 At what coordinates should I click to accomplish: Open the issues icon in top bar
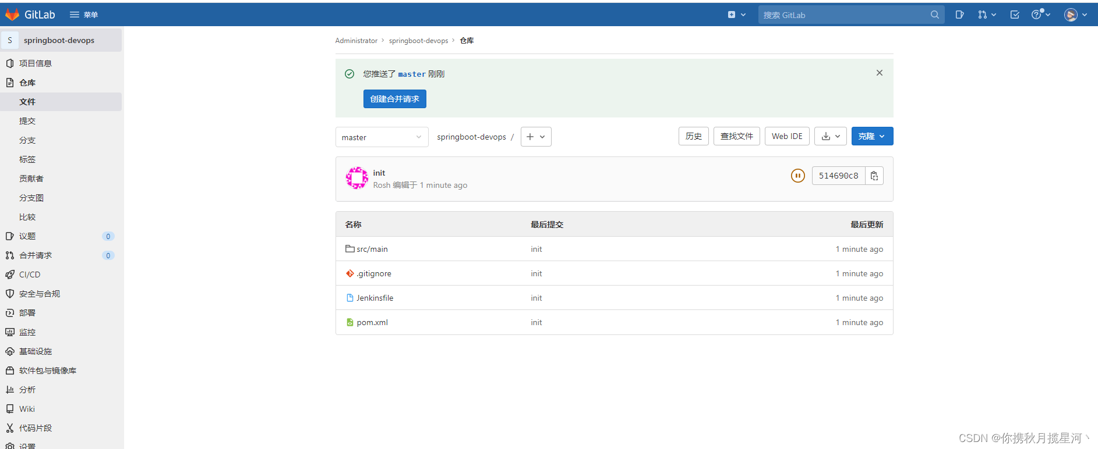click(959, 15)
